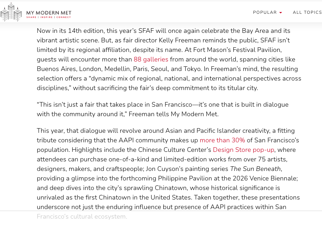This screenshot has height=226, width=322.
Task: Open the "more than 30%" link
Action: pyautogui.click(x=222, y=140)
